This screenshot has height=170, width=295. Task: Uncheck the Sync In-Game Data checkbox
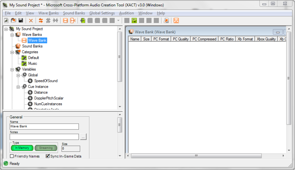[x=48, y=156]
